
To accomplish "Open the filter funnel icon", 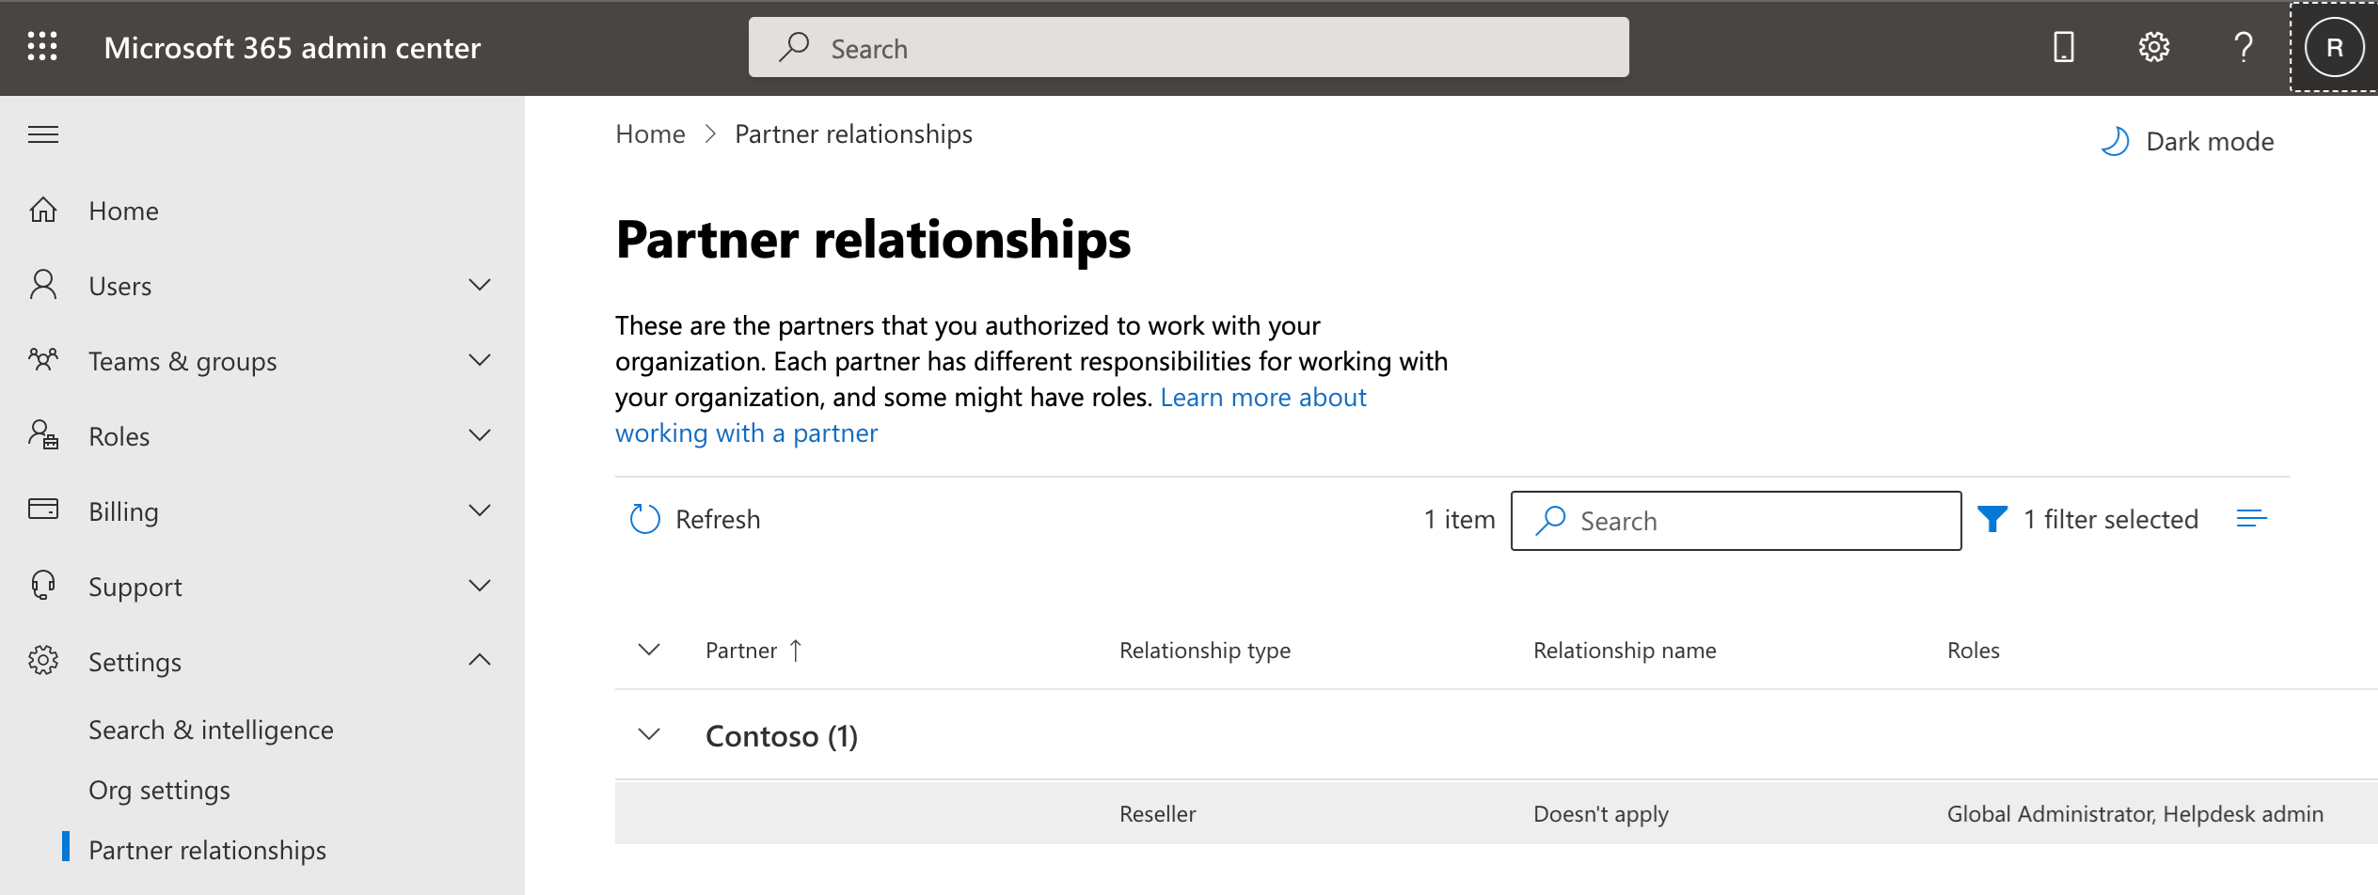I will pos(1993,518).
